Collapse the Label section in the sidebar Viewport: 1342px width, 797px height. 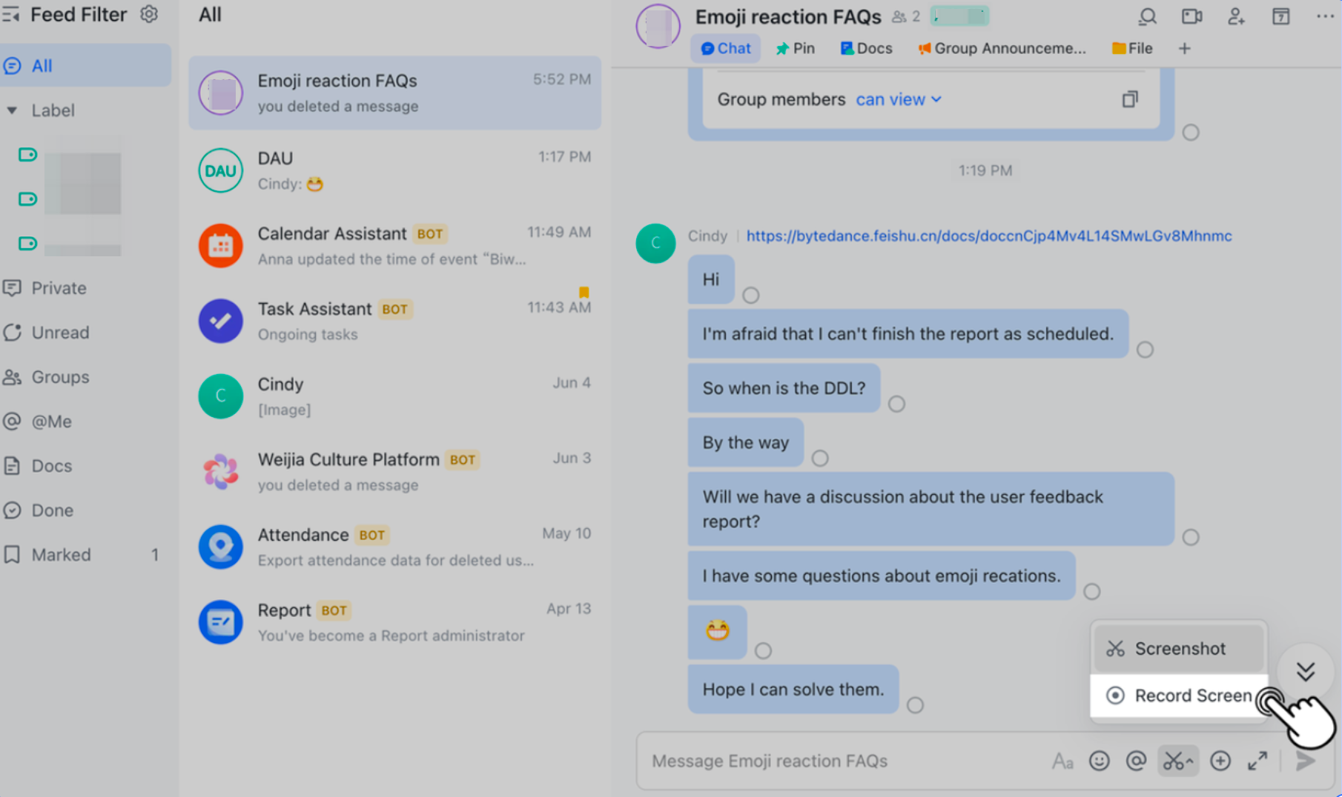pyautogui.click(x=11, y=110)
